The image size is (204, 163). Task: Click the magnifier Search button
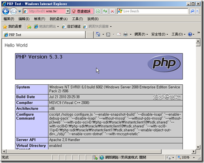(193, 11)
